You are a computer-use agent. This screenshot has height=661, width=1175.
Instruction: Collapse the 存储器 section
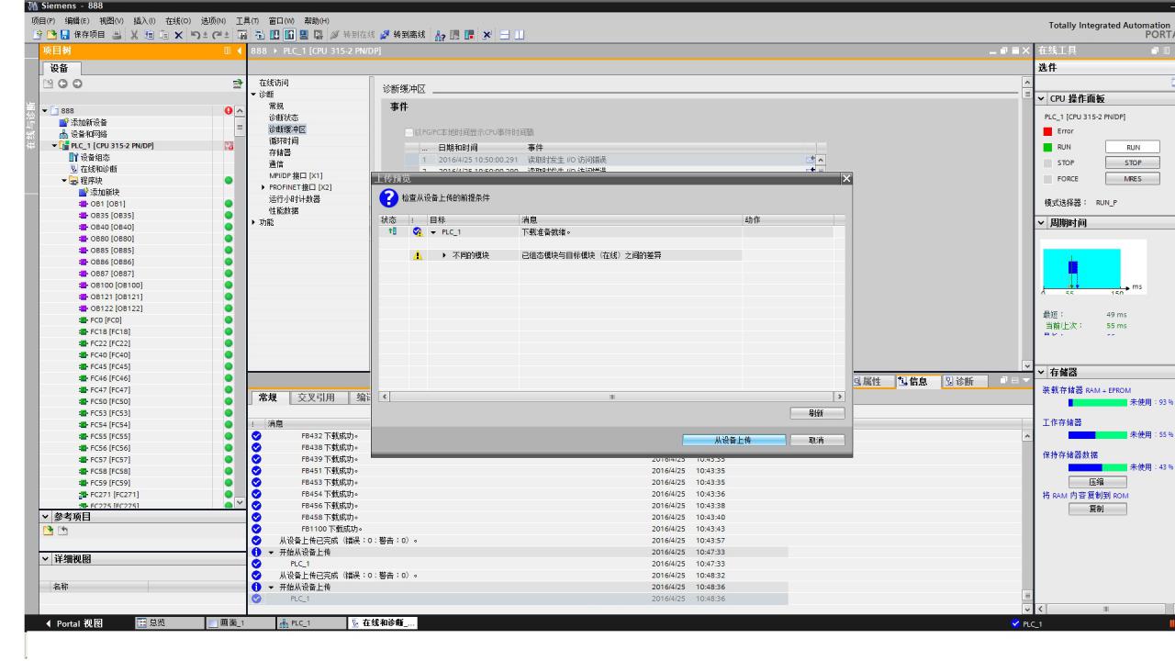pyautogui.click(x=1043, y=372)
